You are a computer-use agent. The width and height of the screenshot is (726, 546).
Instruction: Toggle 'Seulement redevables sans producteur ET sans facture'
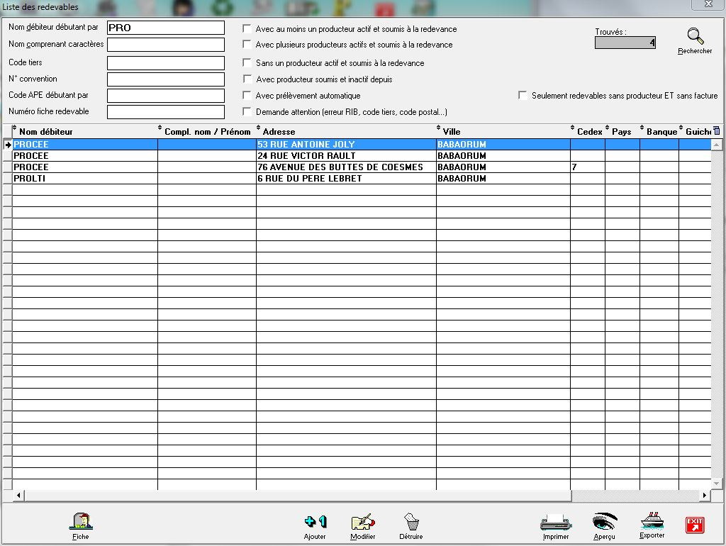click(523, 96)
